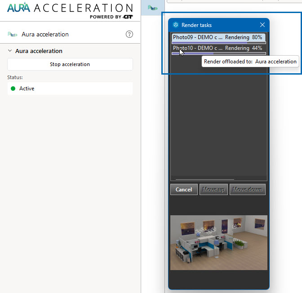Click the office render preview thumbnail
This screenshot has height=293, width=302.
(219, 243)
